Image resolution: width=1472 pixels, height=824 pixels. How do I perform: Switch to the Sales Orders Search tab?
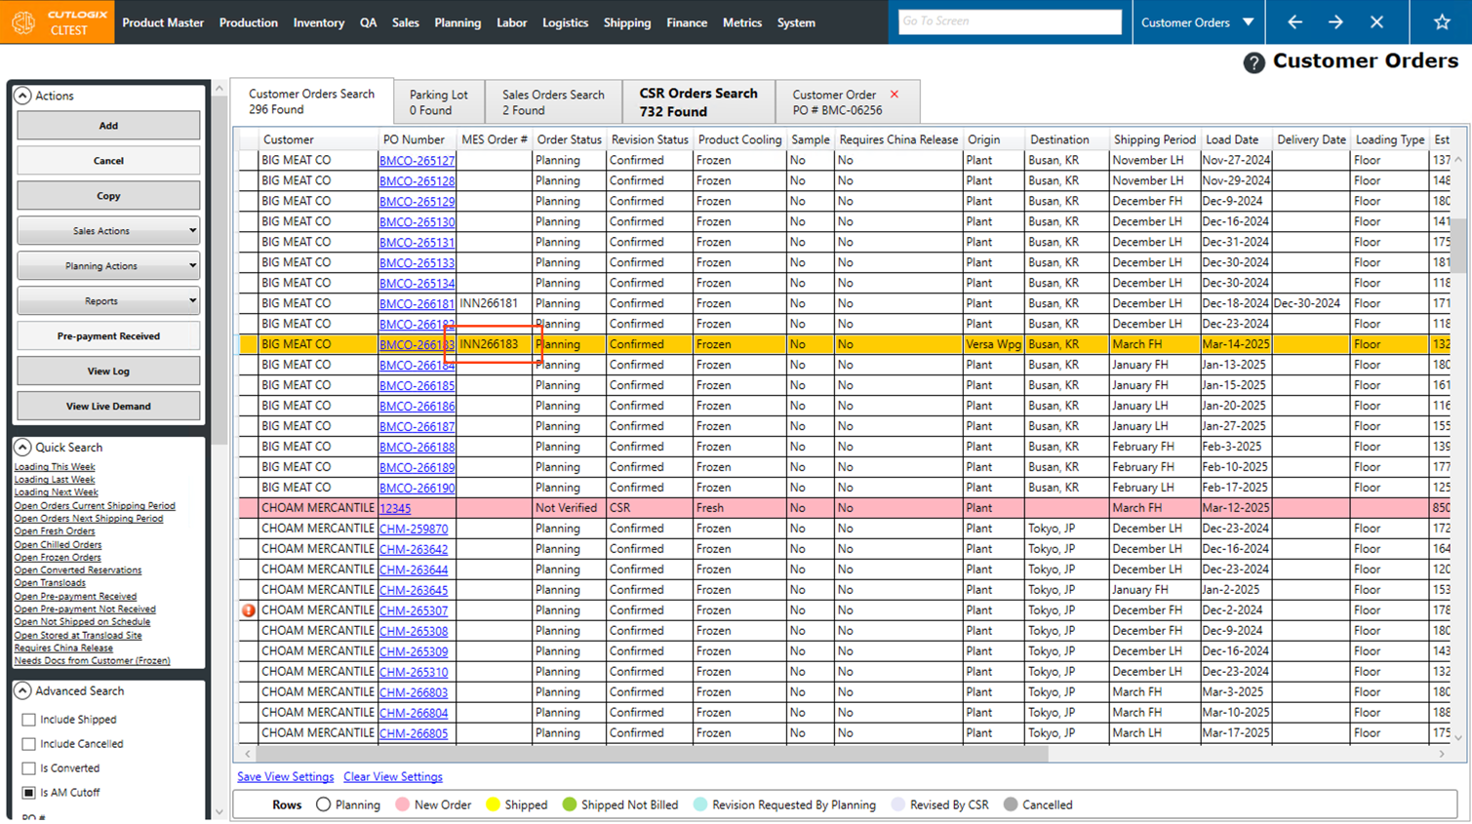coord(553,101)
